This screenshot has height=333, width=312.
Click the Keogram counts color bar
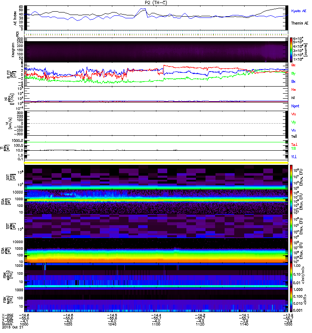pos(291,50)
